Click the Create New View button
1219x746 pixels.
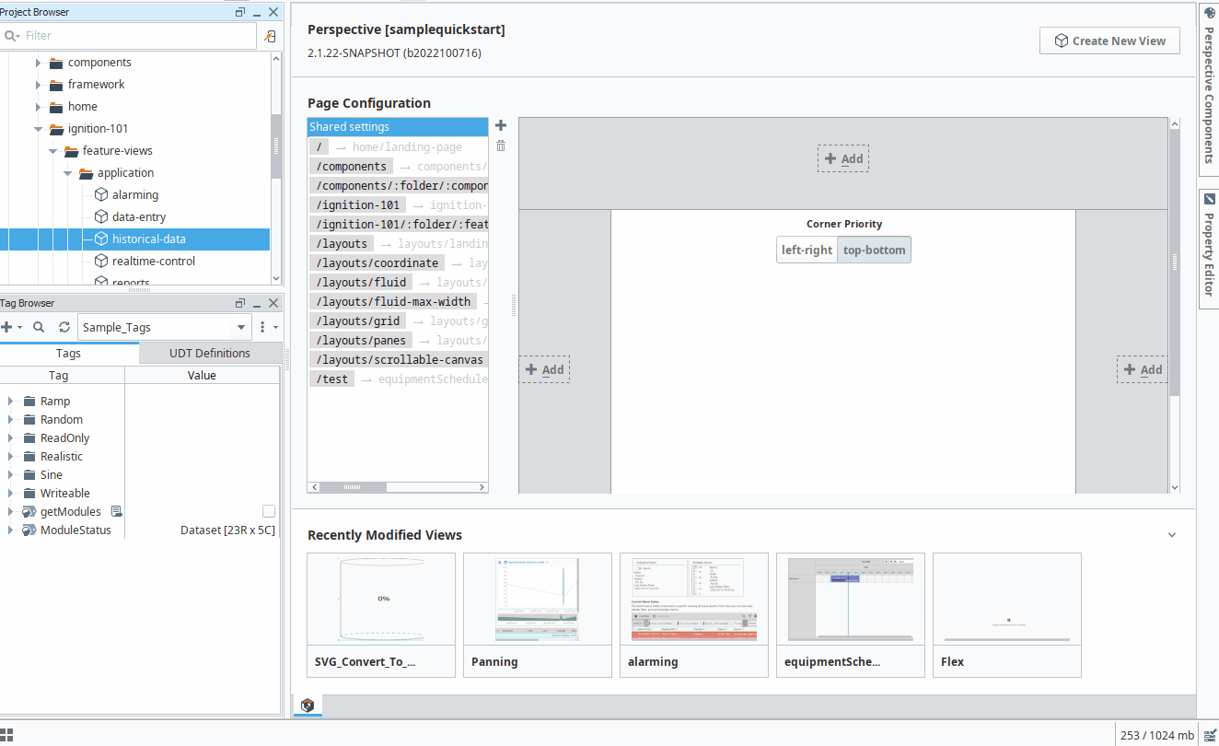[x=1109, y=41]
